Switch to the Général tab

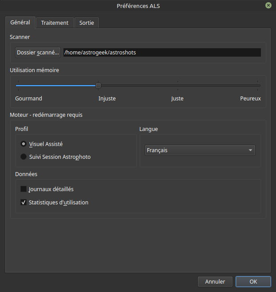(20, 22)
